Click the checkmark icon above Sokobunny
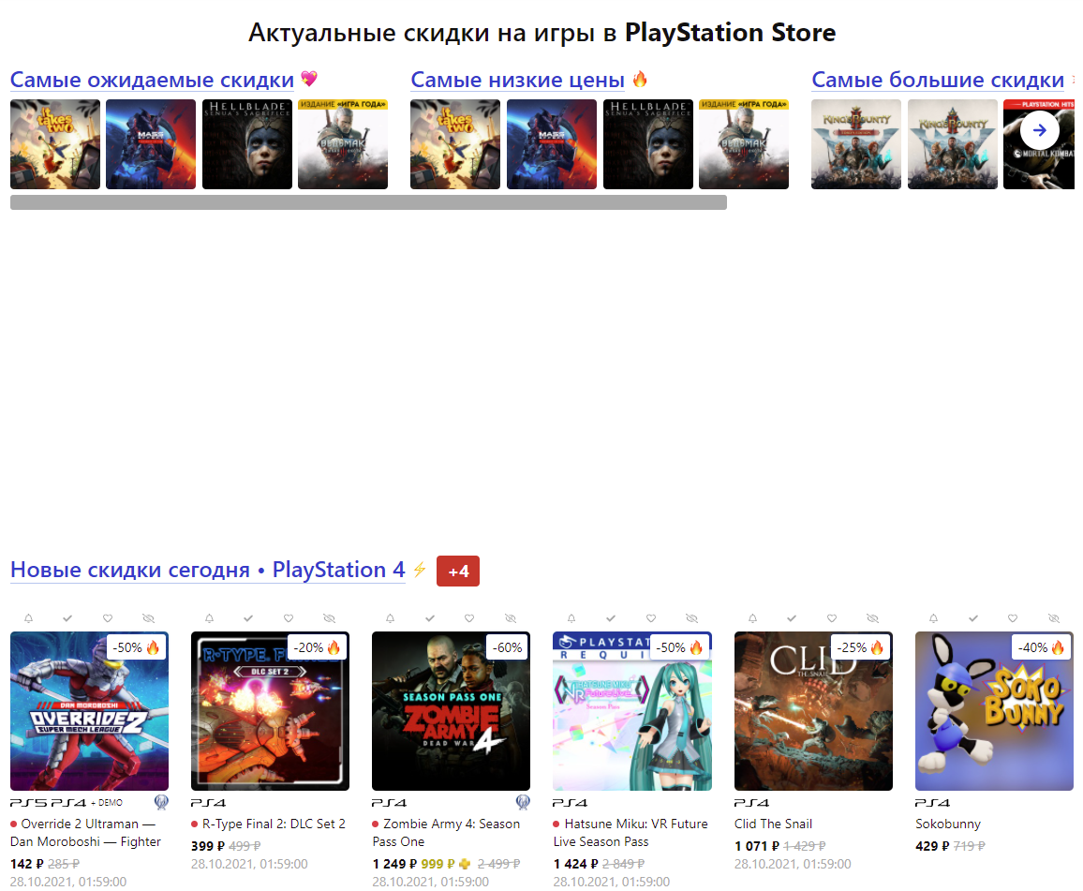Viewport: 1083px width, 891px height. tap(972, 618)
